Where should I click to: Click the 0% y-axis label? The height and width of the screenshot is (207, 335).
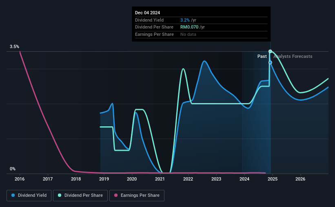[x=13, y=169]
